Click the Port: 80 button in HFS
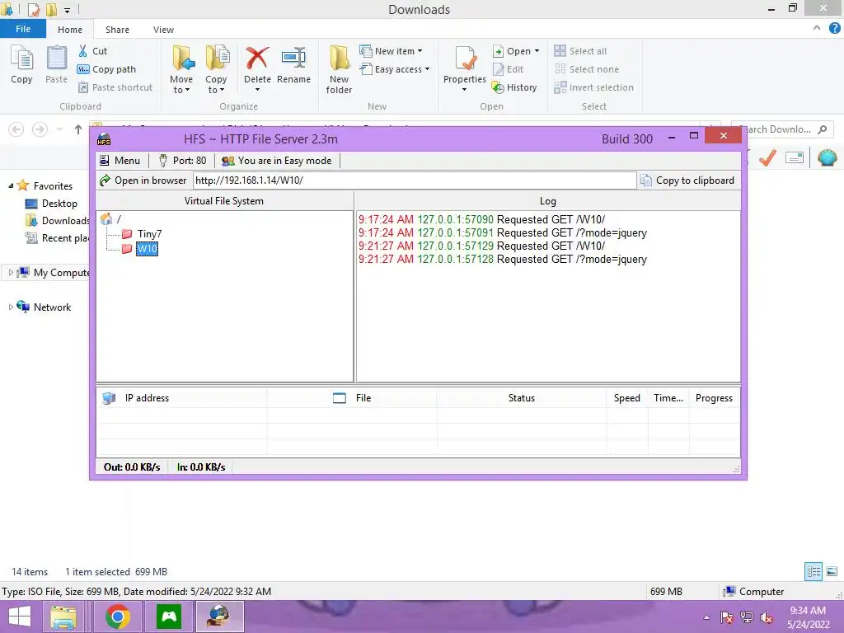The image size is (844, 633). pos(182,161)
